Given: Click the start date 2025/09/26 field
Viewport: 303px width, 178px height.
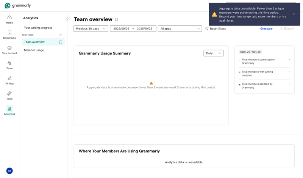Looking at the screenshot, I should coord(121,29).
